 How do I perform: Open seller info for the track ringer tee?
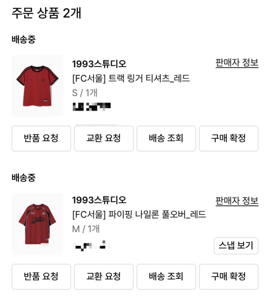[x=237, y=63]
